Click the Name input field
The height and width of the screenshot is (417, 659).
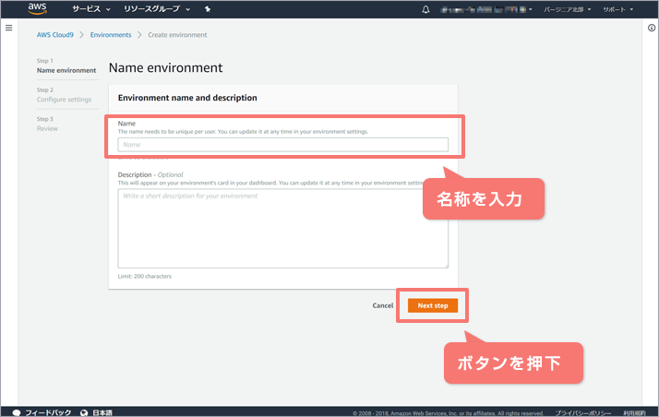click(x=282, y=144)
